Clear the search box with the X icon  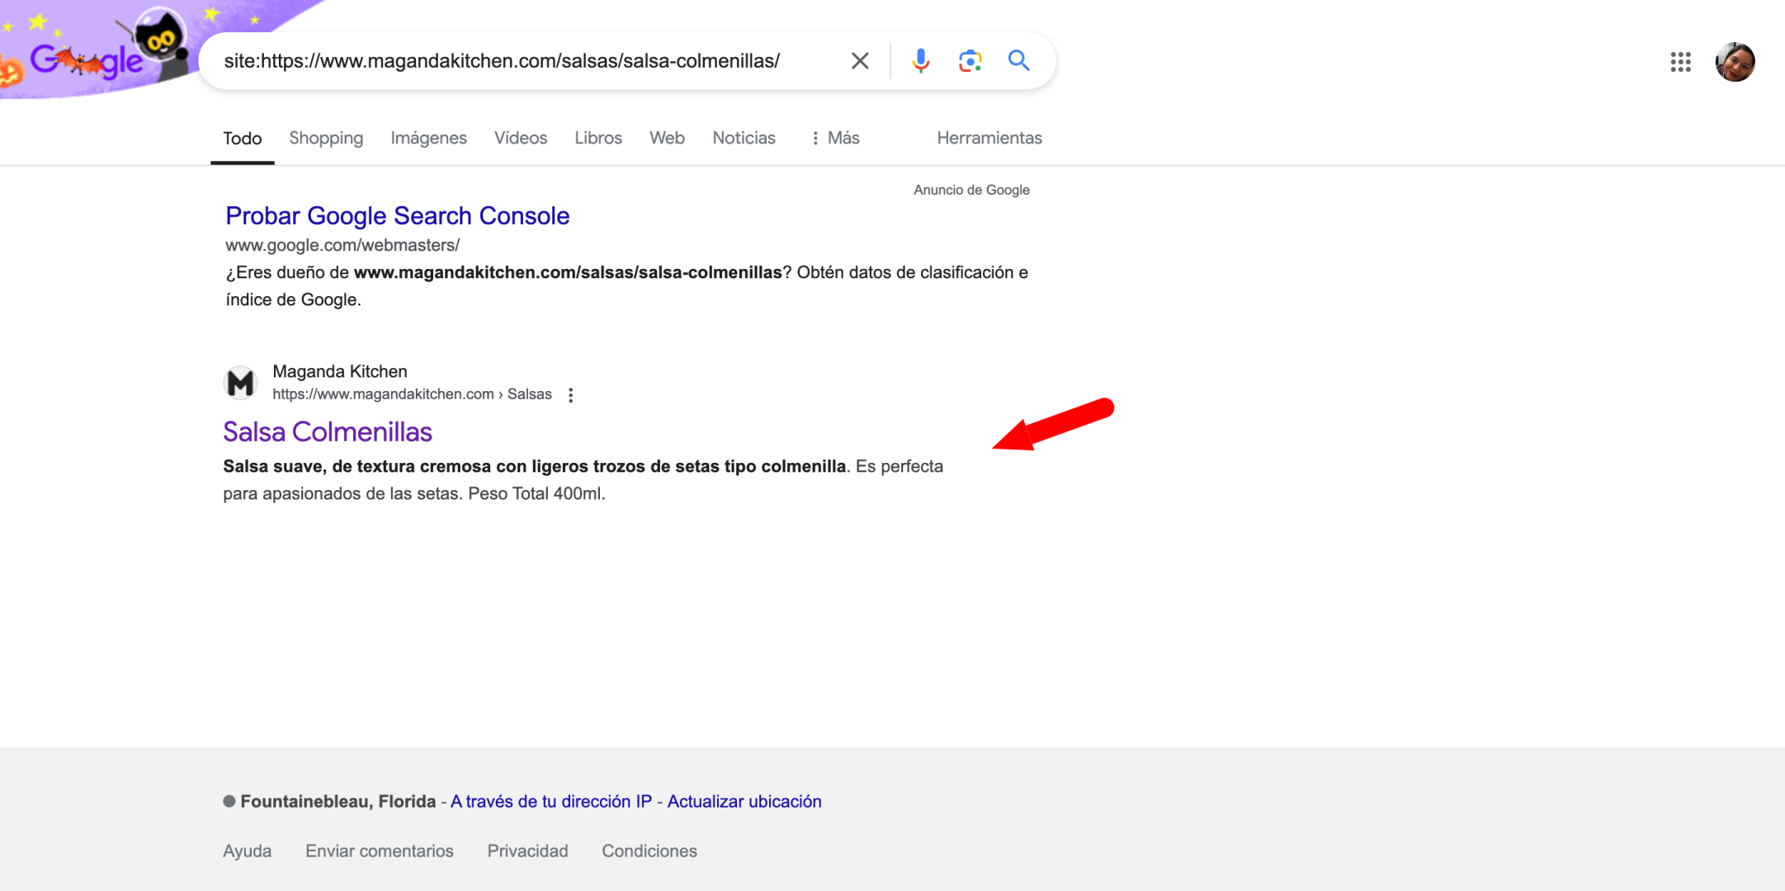tap(860, 61)
